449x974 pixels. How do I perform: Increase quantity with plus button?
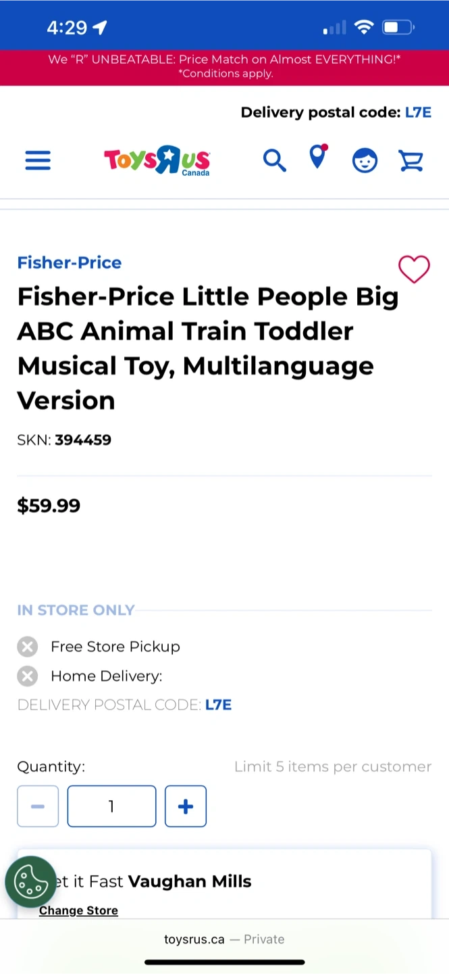(186, 806)
